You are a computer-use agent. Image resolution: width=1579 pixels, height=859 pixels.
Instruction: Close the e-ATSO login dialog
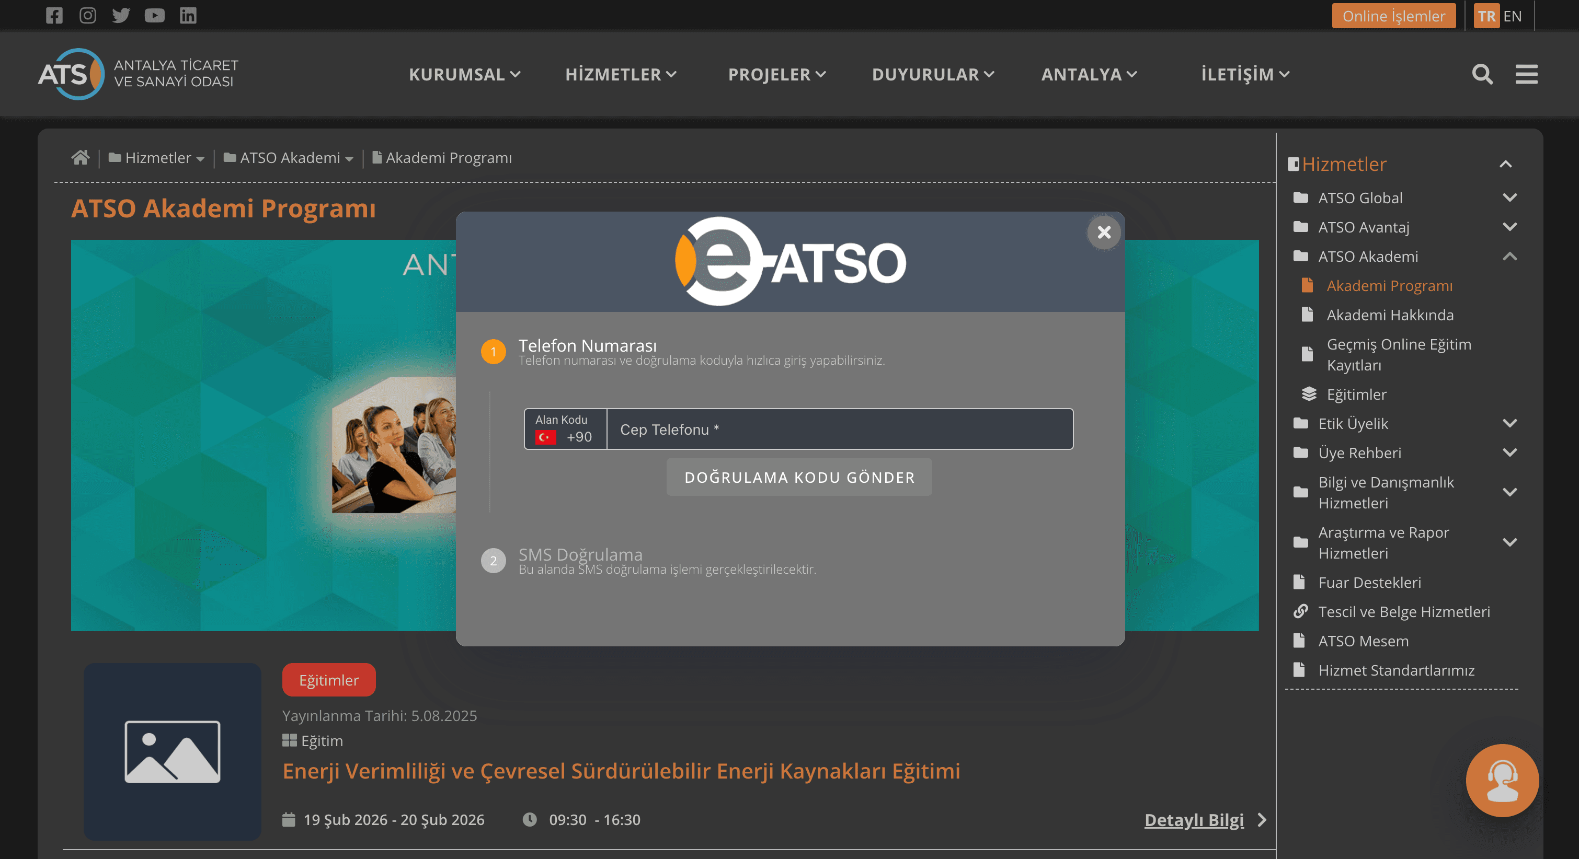[x=1104, y=232]
